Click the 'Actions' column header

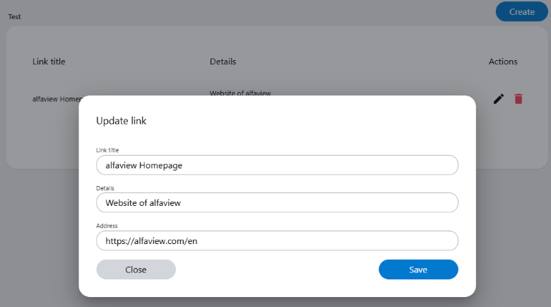point(503,62)
